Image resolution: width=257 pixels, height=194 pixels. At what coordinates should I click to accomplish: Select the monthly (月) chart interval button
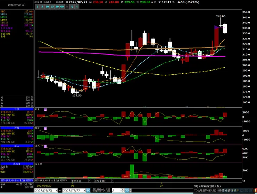click(x=77, y=7)
